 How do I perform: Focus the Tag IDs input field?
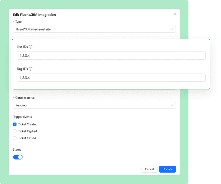point(111,78)
